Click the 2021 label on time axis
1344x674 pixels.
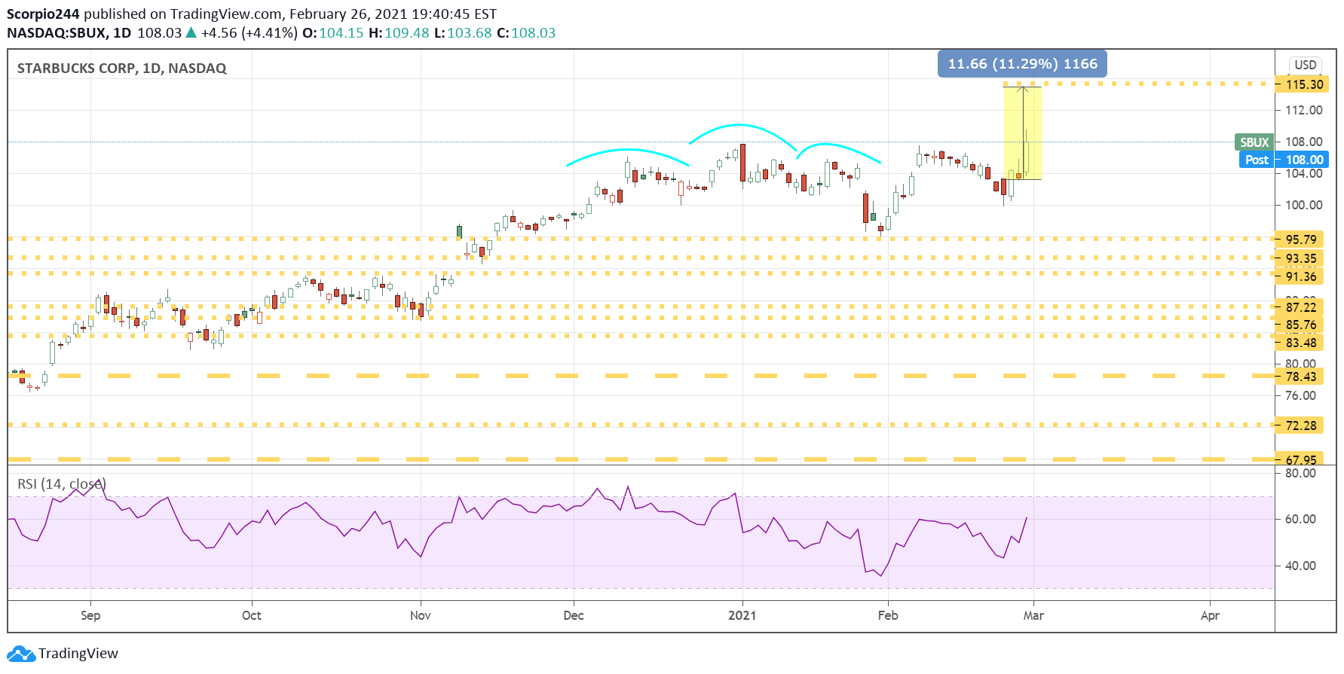pyautogui.click(x=742, y=615)
